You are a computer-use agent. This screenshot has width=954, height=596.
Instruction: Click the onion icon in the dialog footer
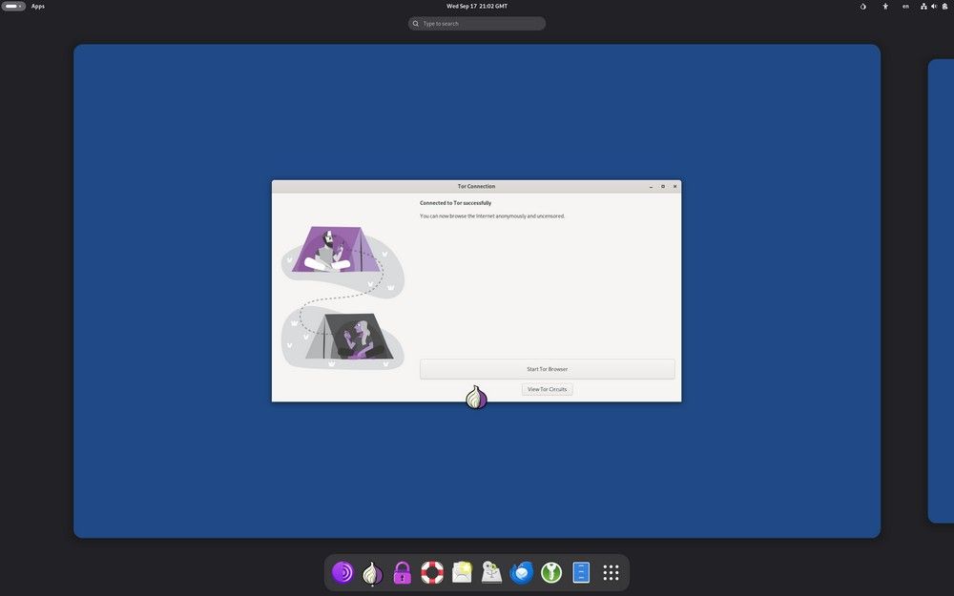coord(476,397)
